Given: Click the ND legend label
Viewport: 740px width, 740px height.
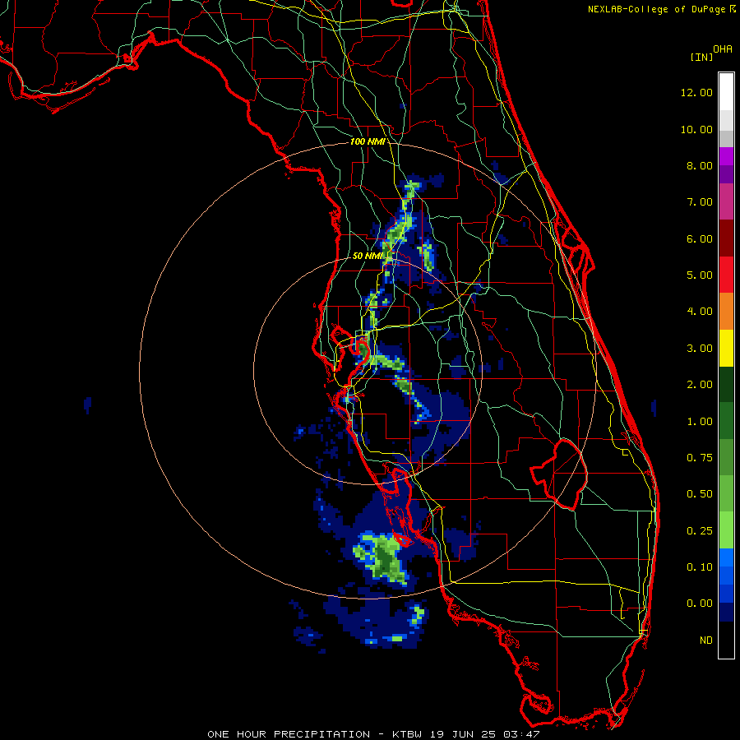Looking at the screenshot, I should click(x=706, y=641).
